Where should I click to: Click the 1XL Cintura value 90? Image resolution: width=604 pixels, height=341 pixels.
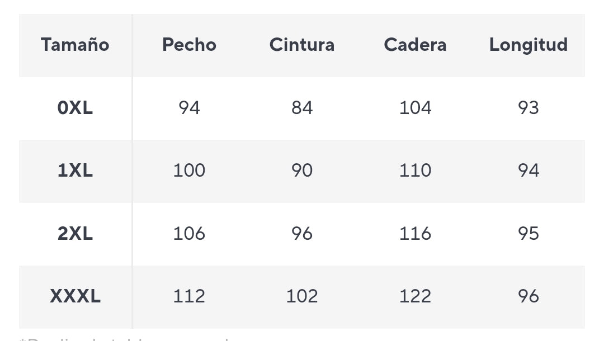pyautogui.click(x=302, y=170)
